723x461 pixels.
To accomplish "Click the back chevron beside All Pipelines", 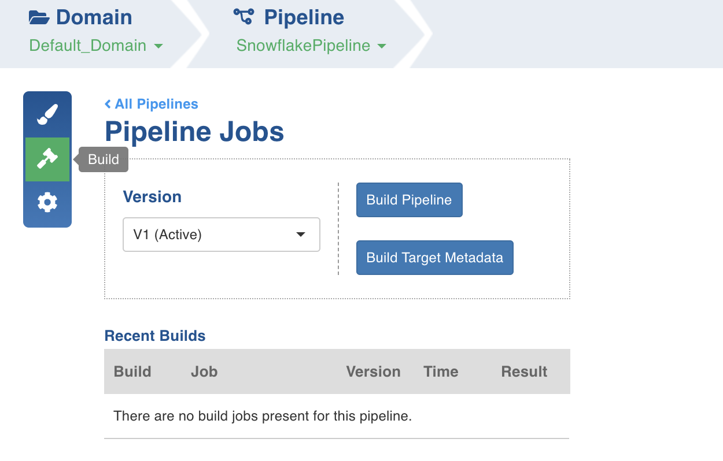I will pyautogui.click(x=108, y=104).
